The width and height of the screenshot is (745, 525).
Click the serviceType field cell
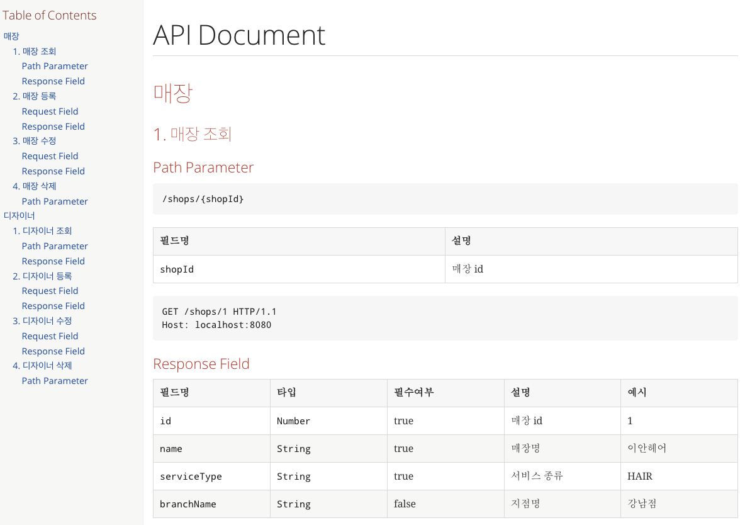(x=211, y=476)
